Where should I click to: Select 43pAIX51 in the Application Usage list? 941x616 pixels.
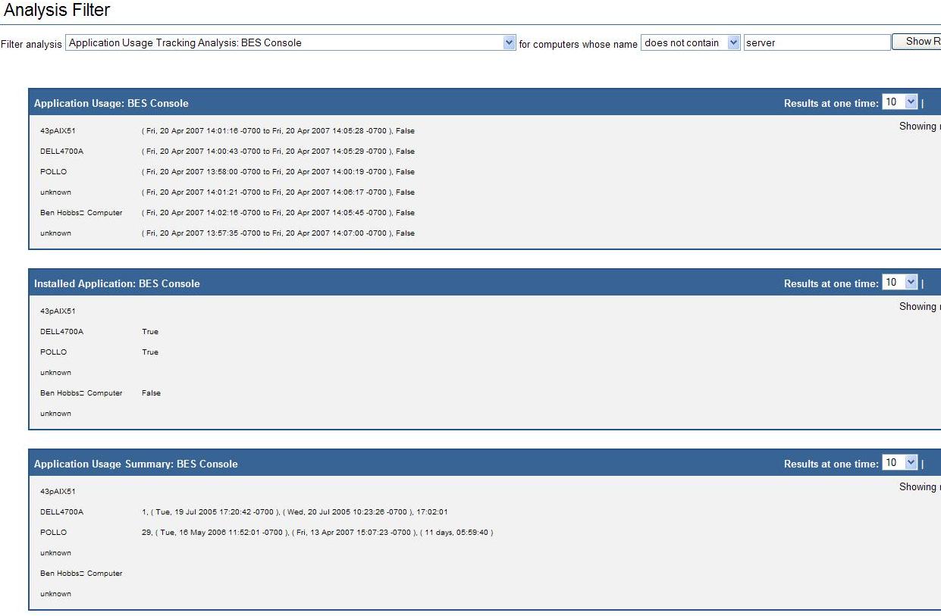click(58, 131)
